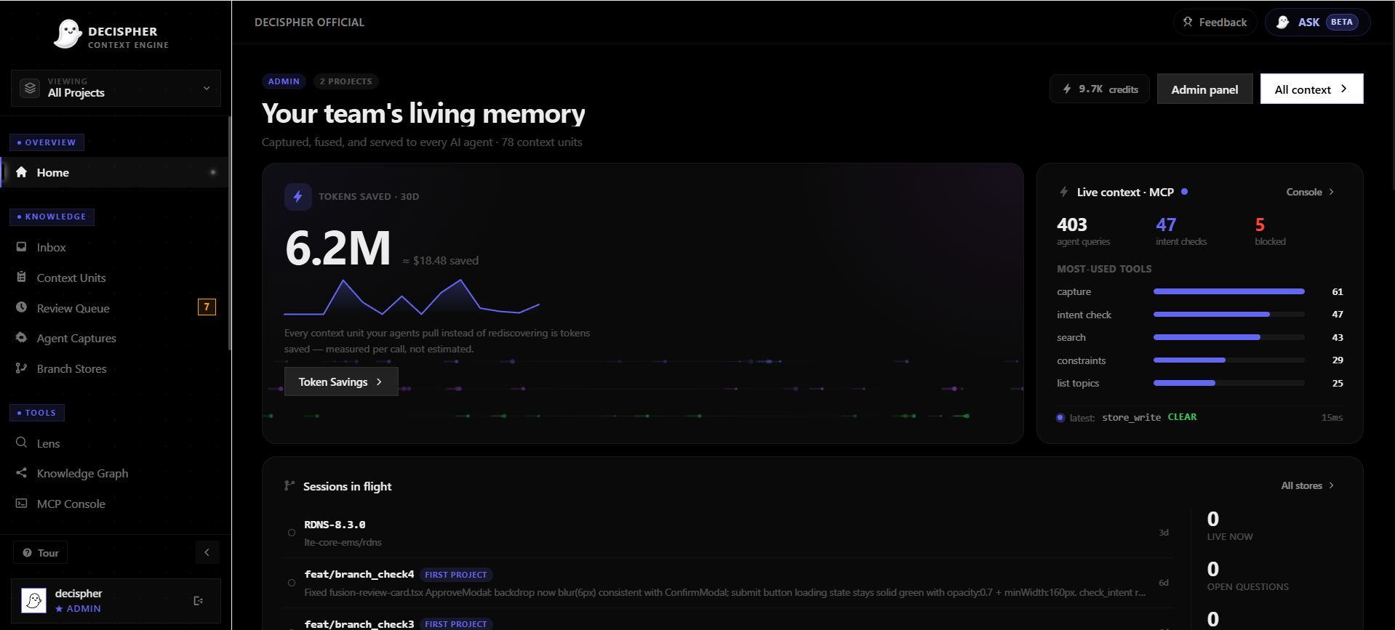Screen dimensions: 1395x630
Task: Click the MCP Console terminal icon
Action: [22, 504]
